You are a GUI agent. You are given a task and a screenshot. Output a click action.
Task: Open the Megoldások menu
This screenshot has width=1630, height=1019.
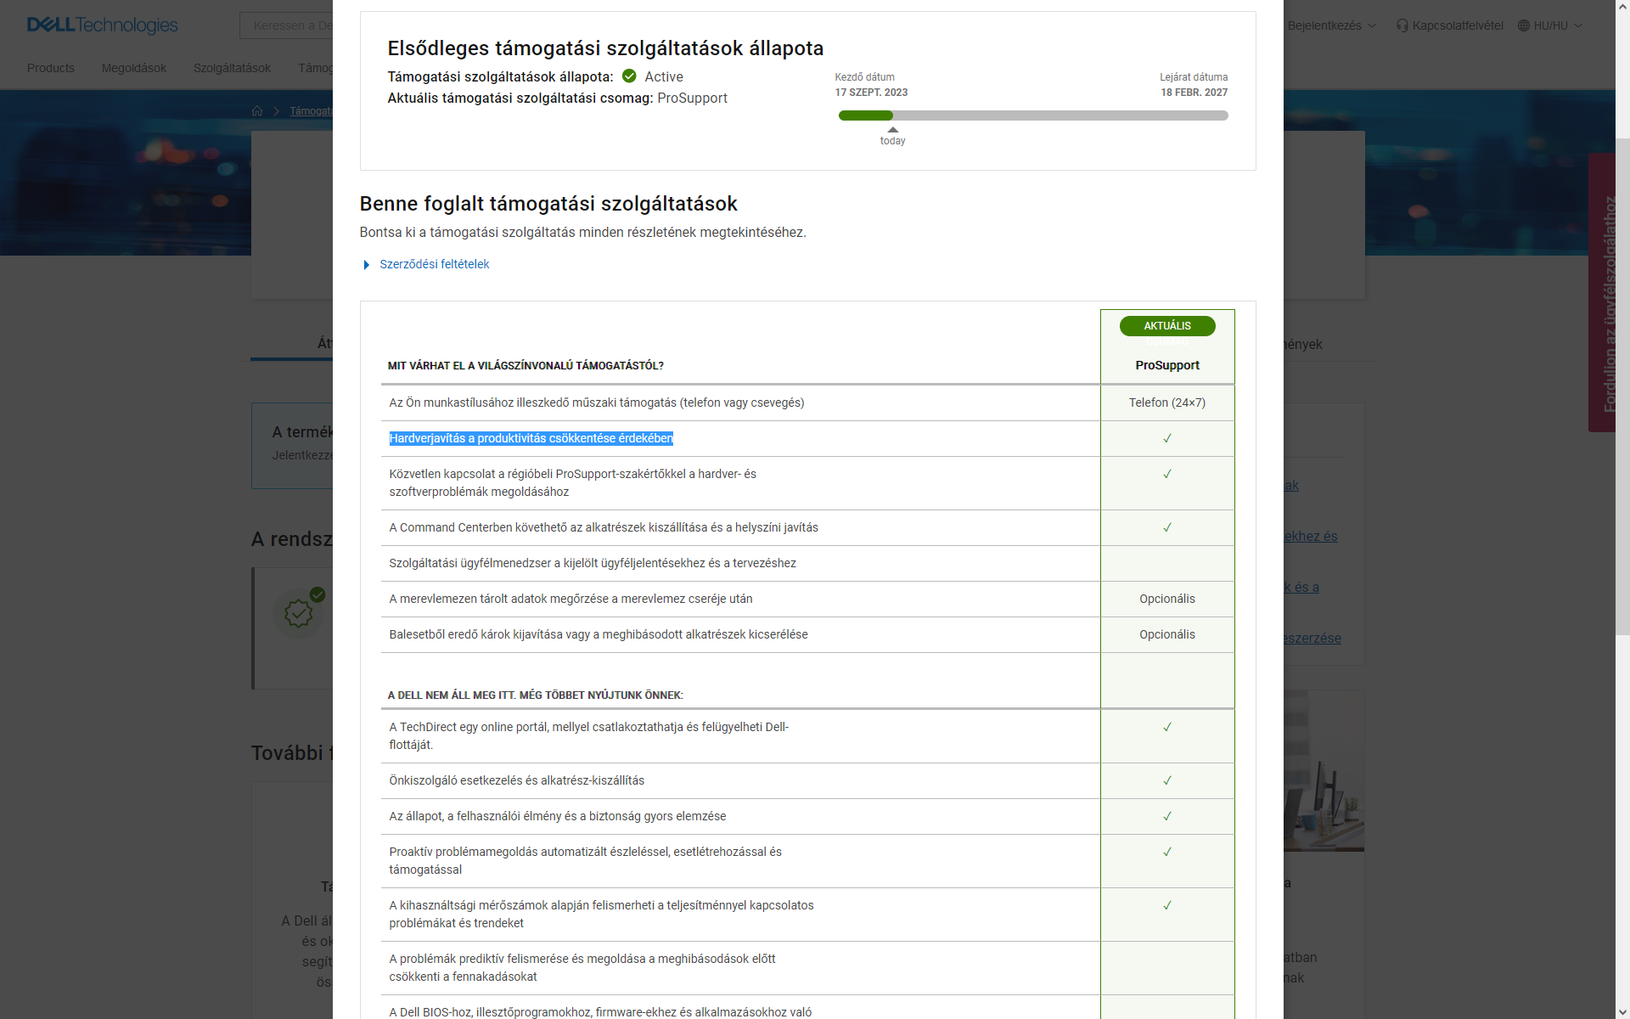(134, 68)
